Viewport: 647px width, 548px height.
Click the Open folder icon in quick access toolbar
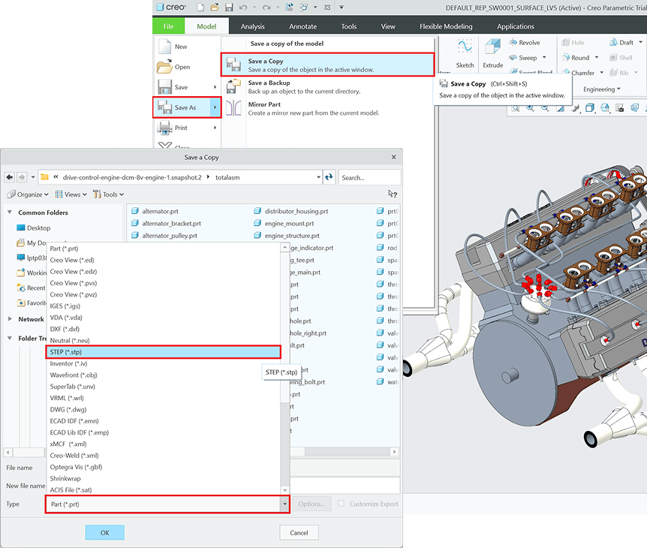pyautogui.click(x=214, y=7)
